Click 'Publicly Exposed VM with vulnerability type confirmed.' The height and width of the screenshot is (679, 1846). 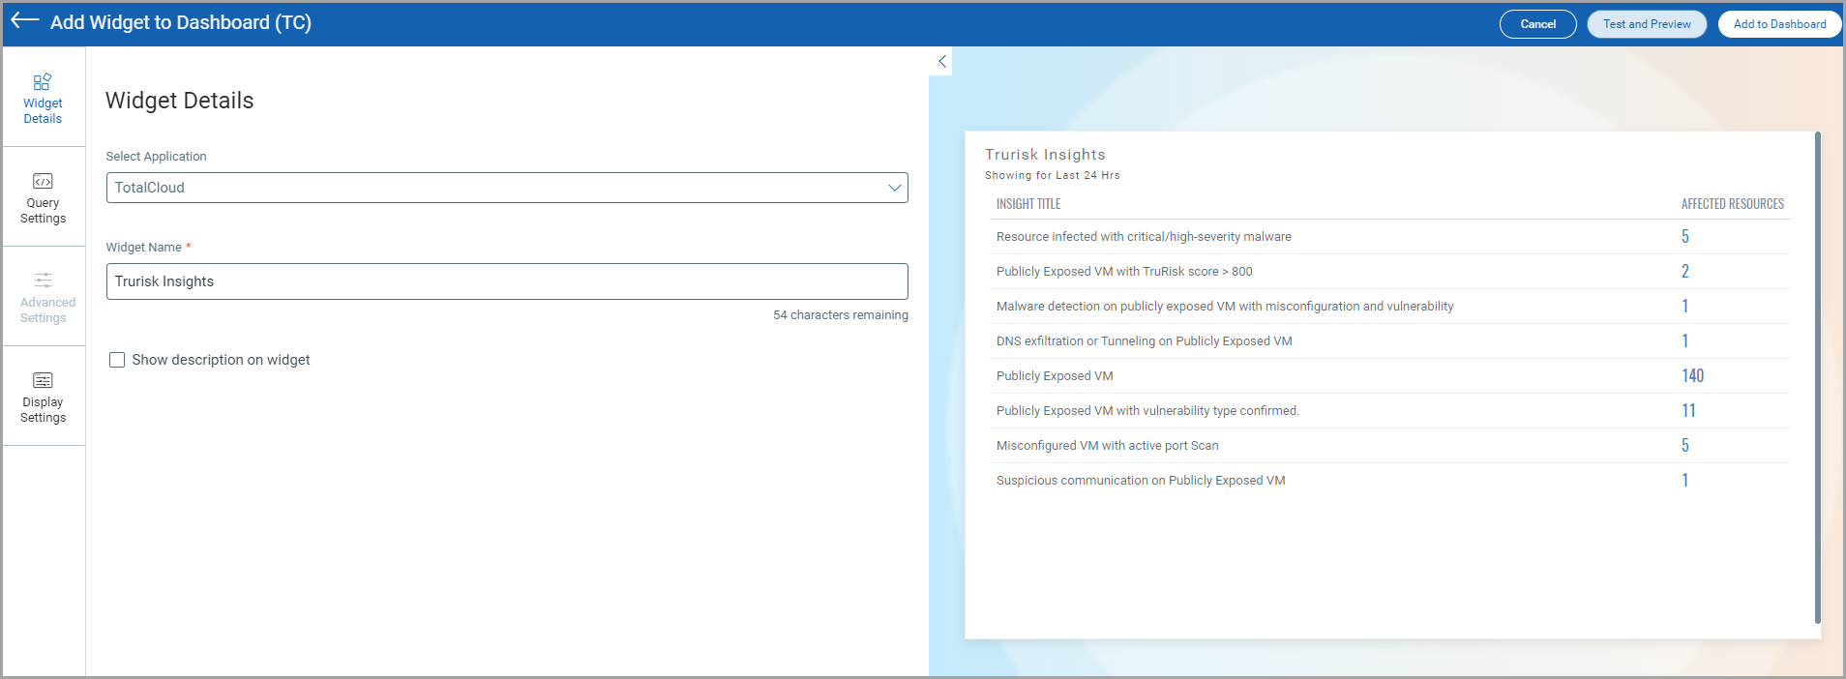click(1147, 411)
